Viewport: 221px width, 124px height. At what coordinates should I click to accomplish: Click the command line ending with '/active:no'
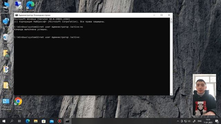pos(48,27)
